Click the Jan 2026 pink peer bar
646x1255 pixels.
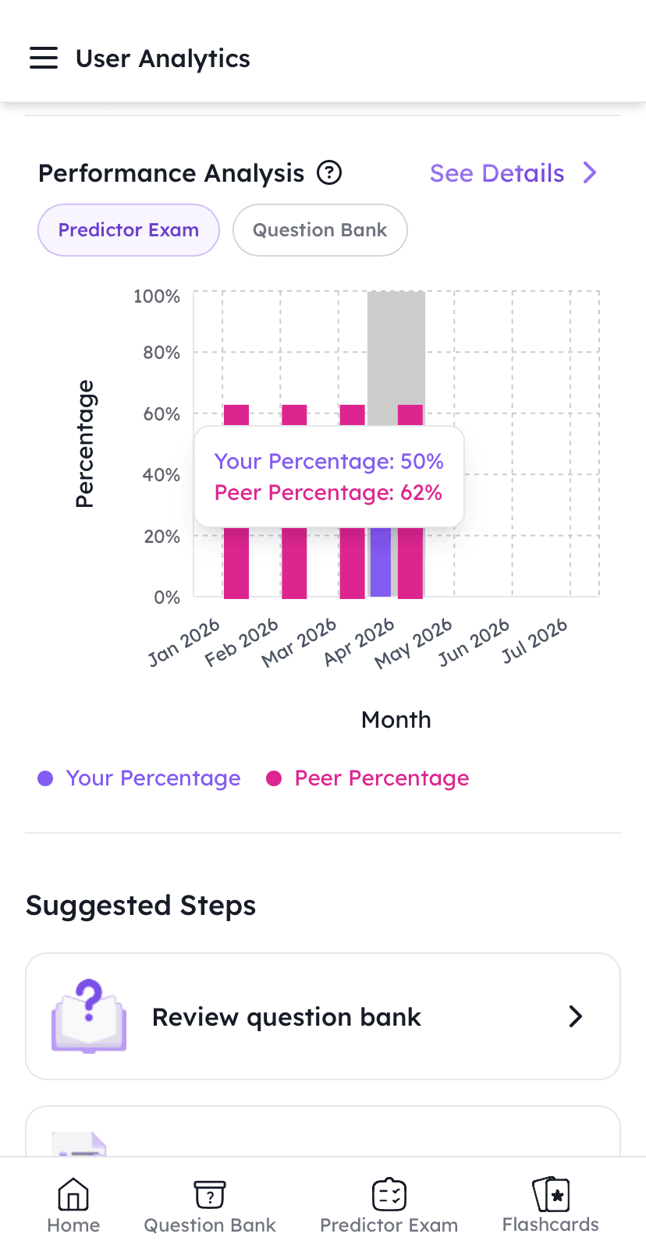click(x=236, y=562)
